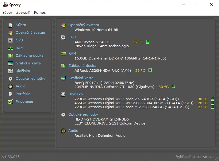Click the Audio speaker icon in sidebar
This screenshot has height=161, width=219.
coord(10,86)
